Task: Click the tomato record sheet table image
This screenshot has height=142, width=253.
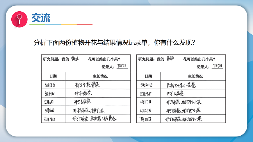Action: click(181, 89)
